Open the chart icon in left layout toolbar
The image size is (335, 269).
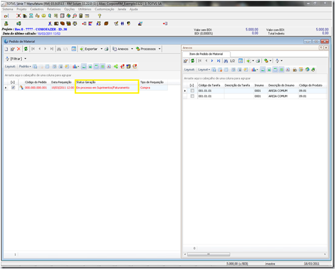coord(75,67)
